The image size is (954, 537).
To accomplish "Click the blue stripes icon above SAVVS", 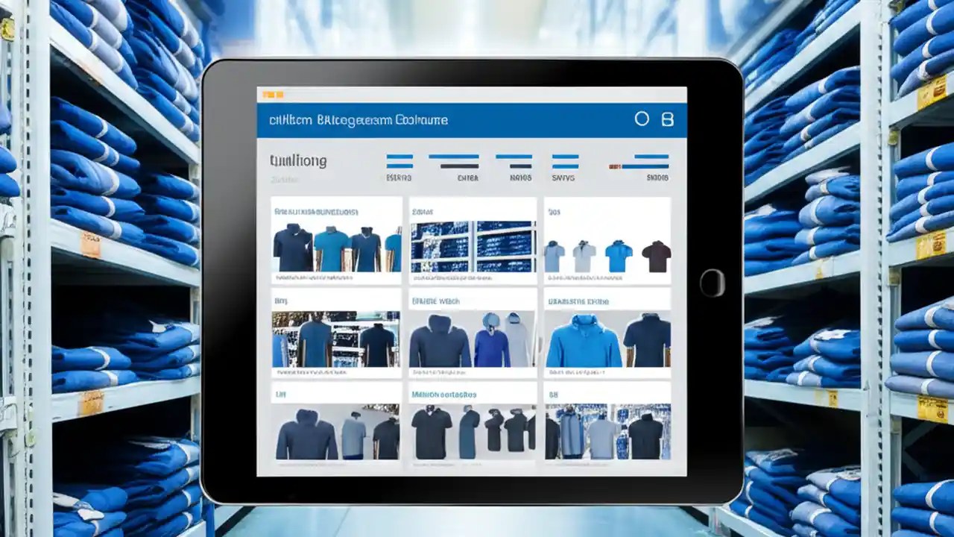I will (564, 163).
